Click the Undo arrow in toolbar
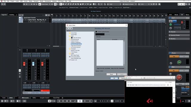The height and width of the screenshot is (107, 191). (x=2, y=4)
